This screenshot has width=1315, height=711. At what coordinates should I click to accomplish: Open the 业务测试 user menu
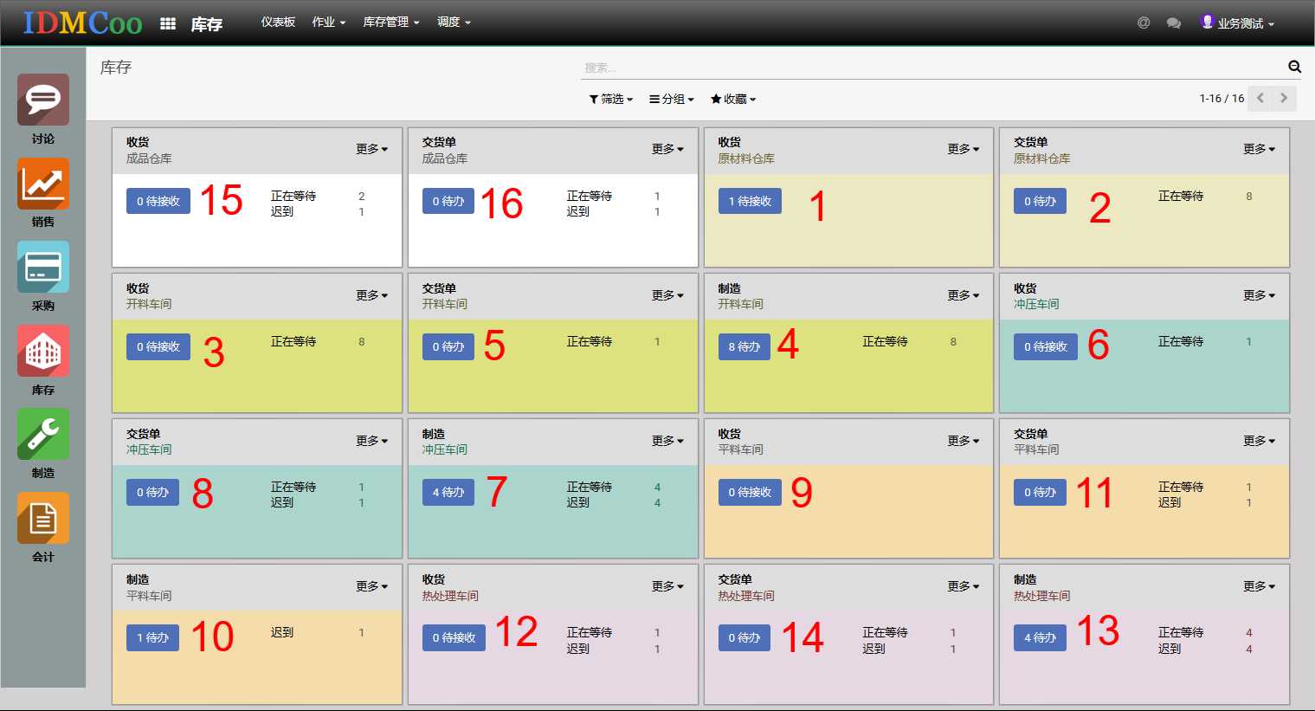click(1237, 23)
